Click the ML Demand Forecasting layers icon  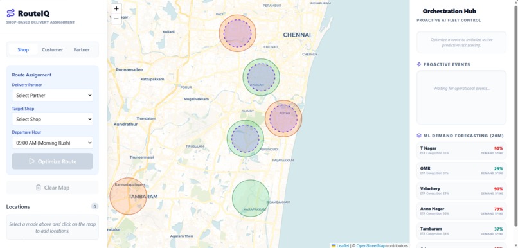[419, 136]
